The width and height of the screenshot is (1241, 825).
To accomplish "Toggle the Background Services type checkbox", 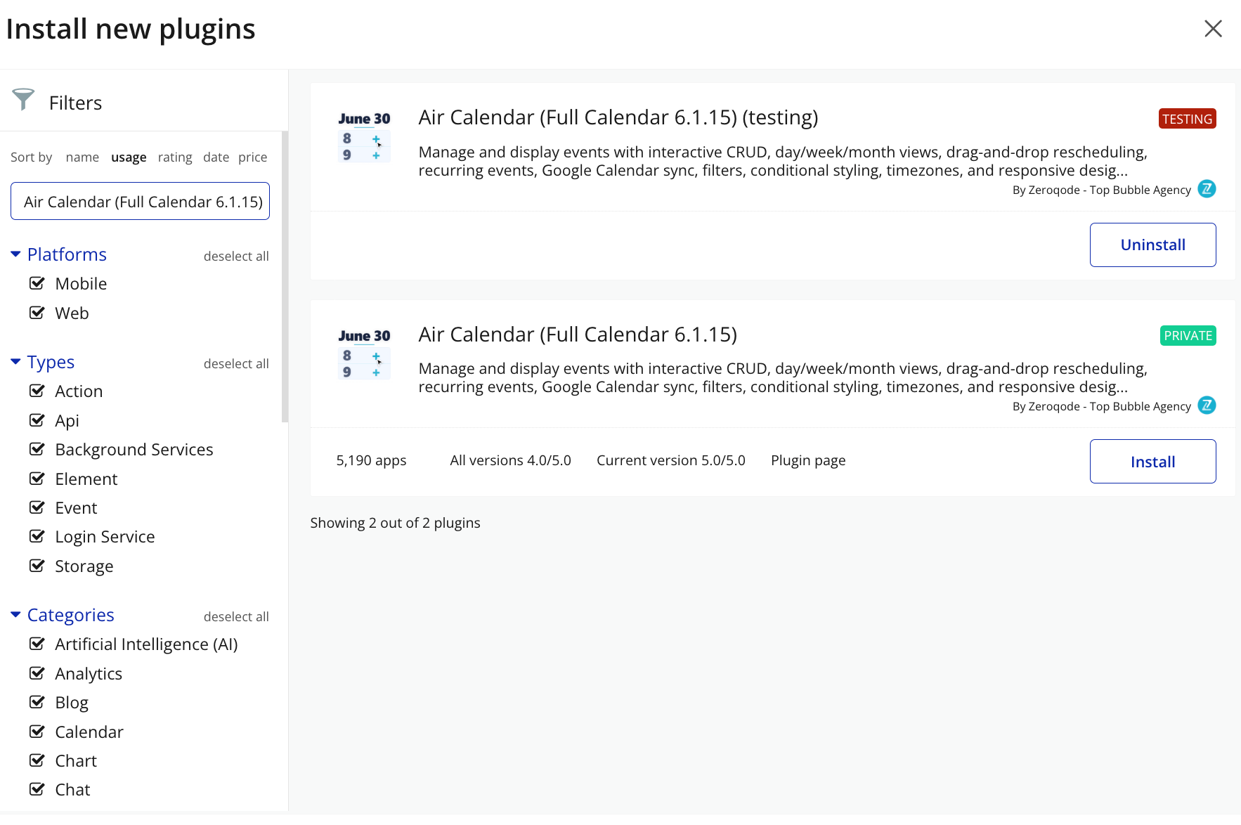I will [x=37, y=449].
